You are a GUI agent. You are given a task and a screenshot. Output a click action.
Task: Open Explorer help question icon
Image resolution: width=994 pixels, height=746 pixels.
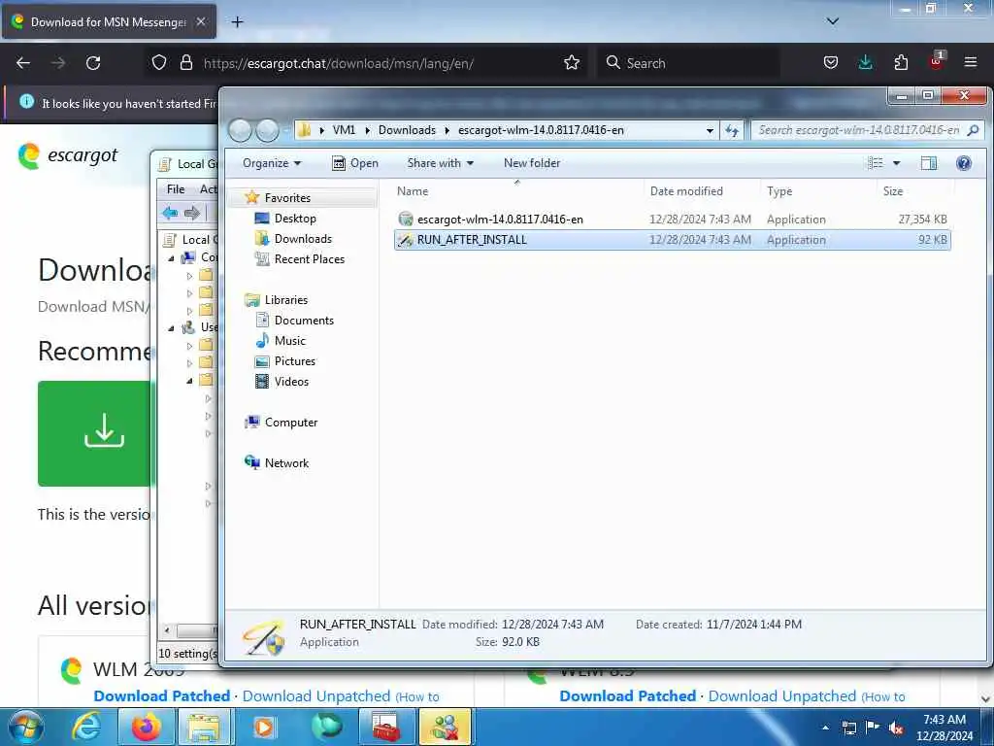coord(964,163)
